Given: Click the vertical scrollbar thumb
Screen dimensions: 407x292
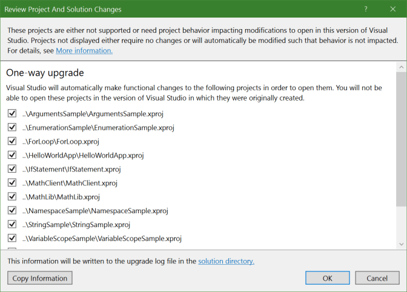Looking at the screenshot, I should tap(401, 139).
